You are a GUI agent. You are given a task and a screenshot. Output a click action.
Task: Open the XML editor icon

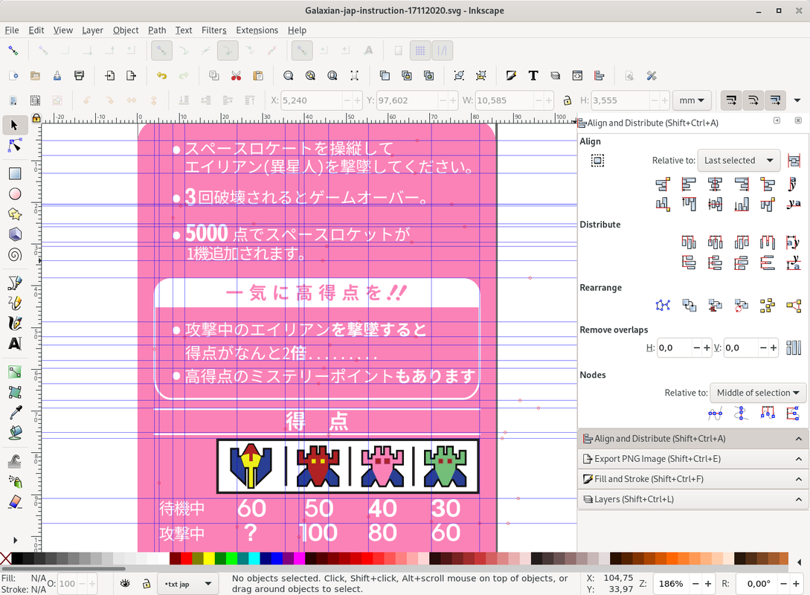point(577,76)
